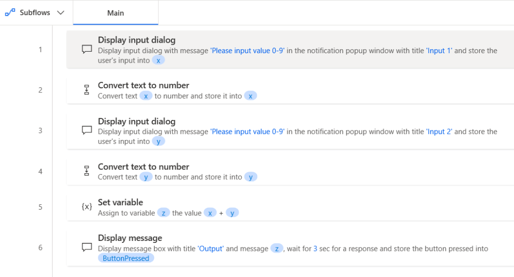Select line number 6 in the gutter
The height and width of the screenshot is (277, 514).
[x=41, y=247]
